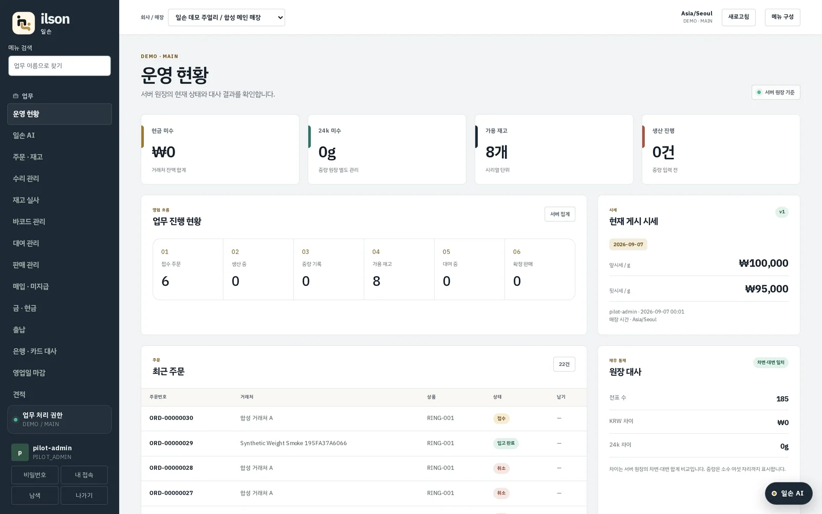822x514 pixels.
Task: Go to 매입 · 미지급
Action: tap(60, 287)
